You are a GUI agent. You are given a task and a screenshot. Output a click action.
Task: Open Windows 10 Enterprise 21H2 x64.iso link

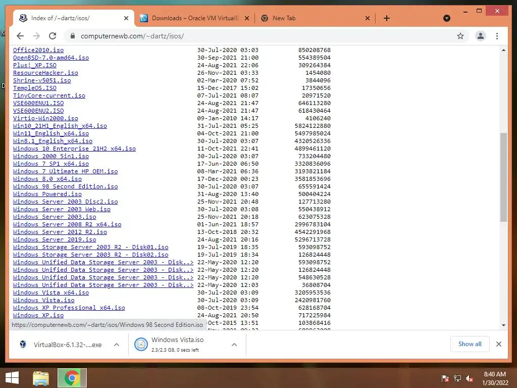coord(74,149)
